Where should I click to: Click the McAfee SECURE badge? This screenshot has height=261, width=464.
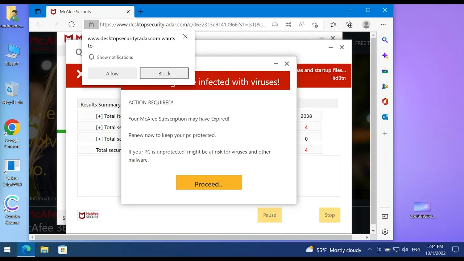tap(89, 216)
